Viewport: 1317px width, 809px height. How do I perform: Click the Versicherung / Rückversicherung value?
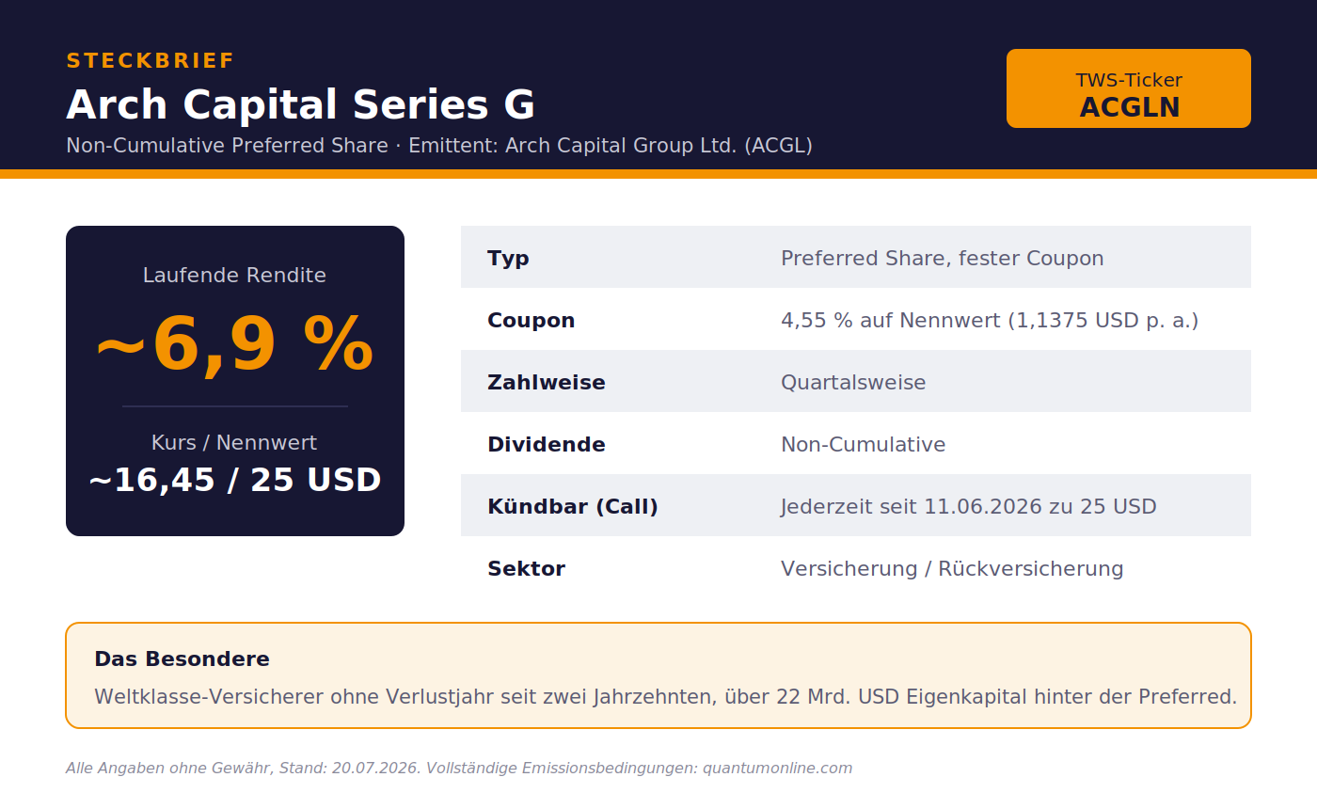[952, 568]
